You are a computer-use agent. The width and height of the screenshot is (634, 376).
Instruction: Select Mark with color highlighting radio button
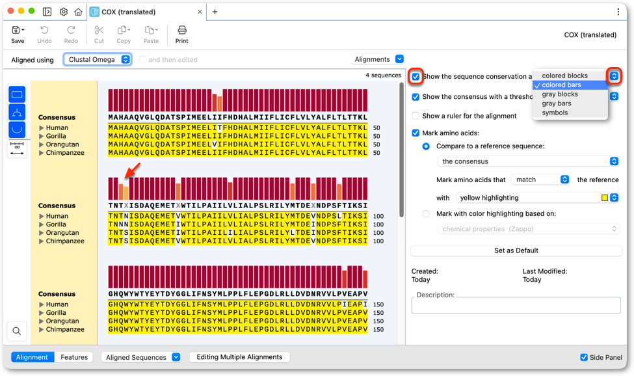point(426,213)
